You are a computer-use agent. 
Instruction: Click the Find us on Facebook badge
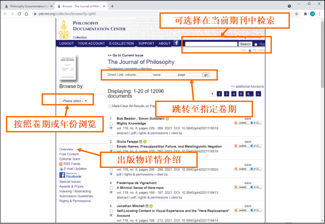point(70,175)
